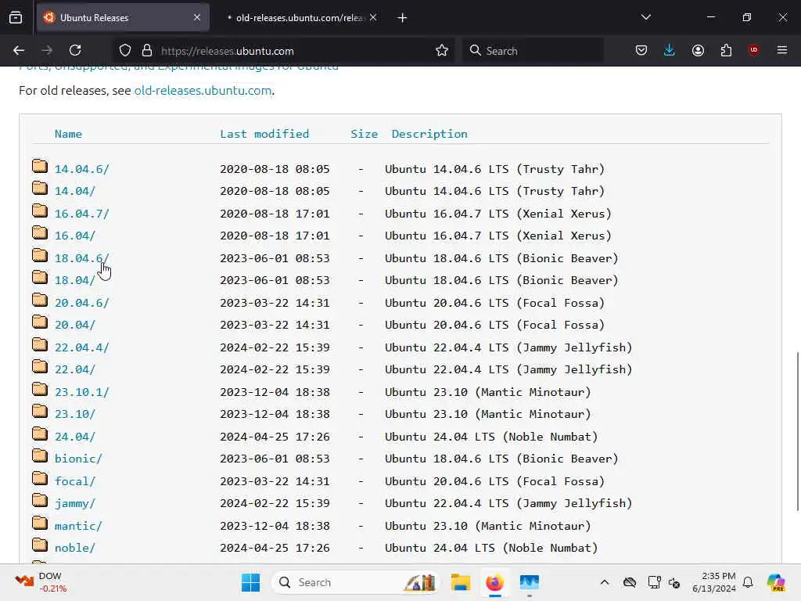Open the mantic/ directory
The image size is (801, 601).
[x=78, y=525]
